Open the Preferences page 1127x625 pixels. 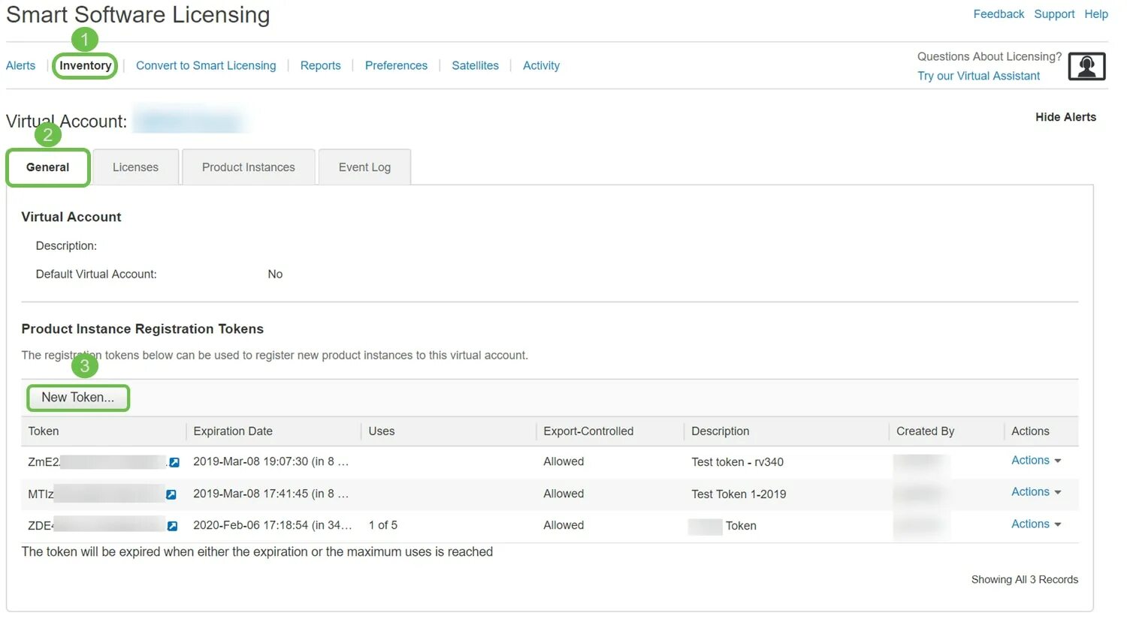[x=396, y=66]
